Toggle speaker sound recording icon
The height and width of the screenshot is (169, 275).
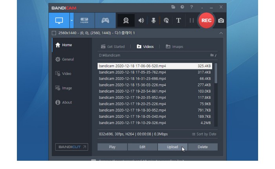click(x=141, y=20)
